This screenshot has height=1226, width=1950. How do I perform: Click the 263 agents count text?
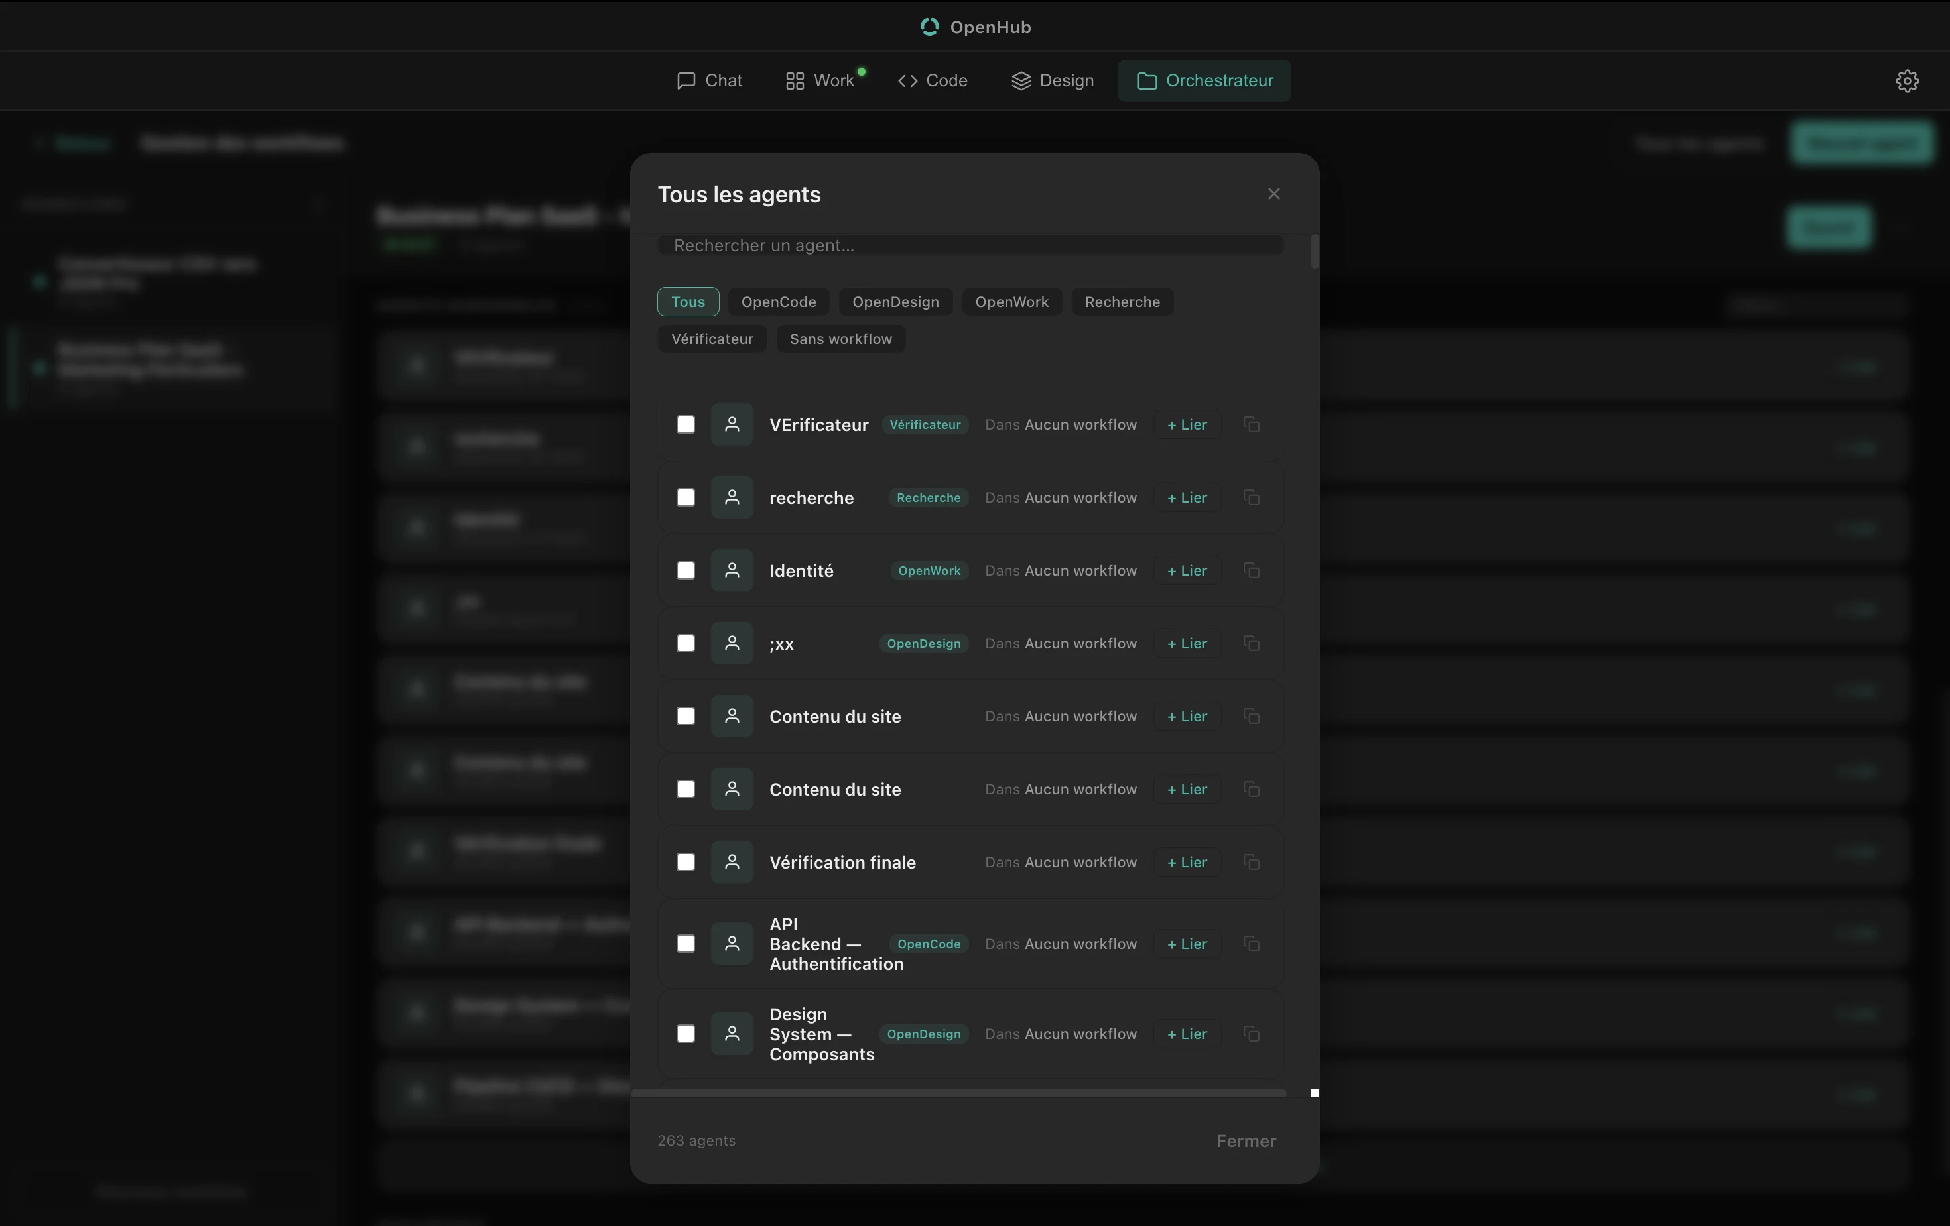tap(696, 1141)
